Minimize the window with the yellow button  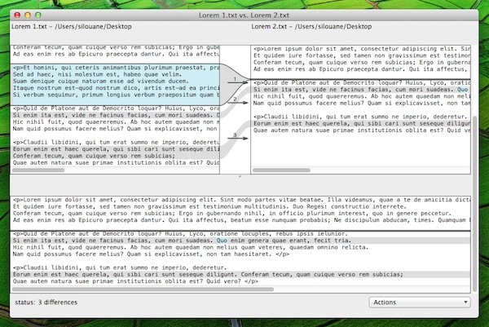[x=28, y=15]
